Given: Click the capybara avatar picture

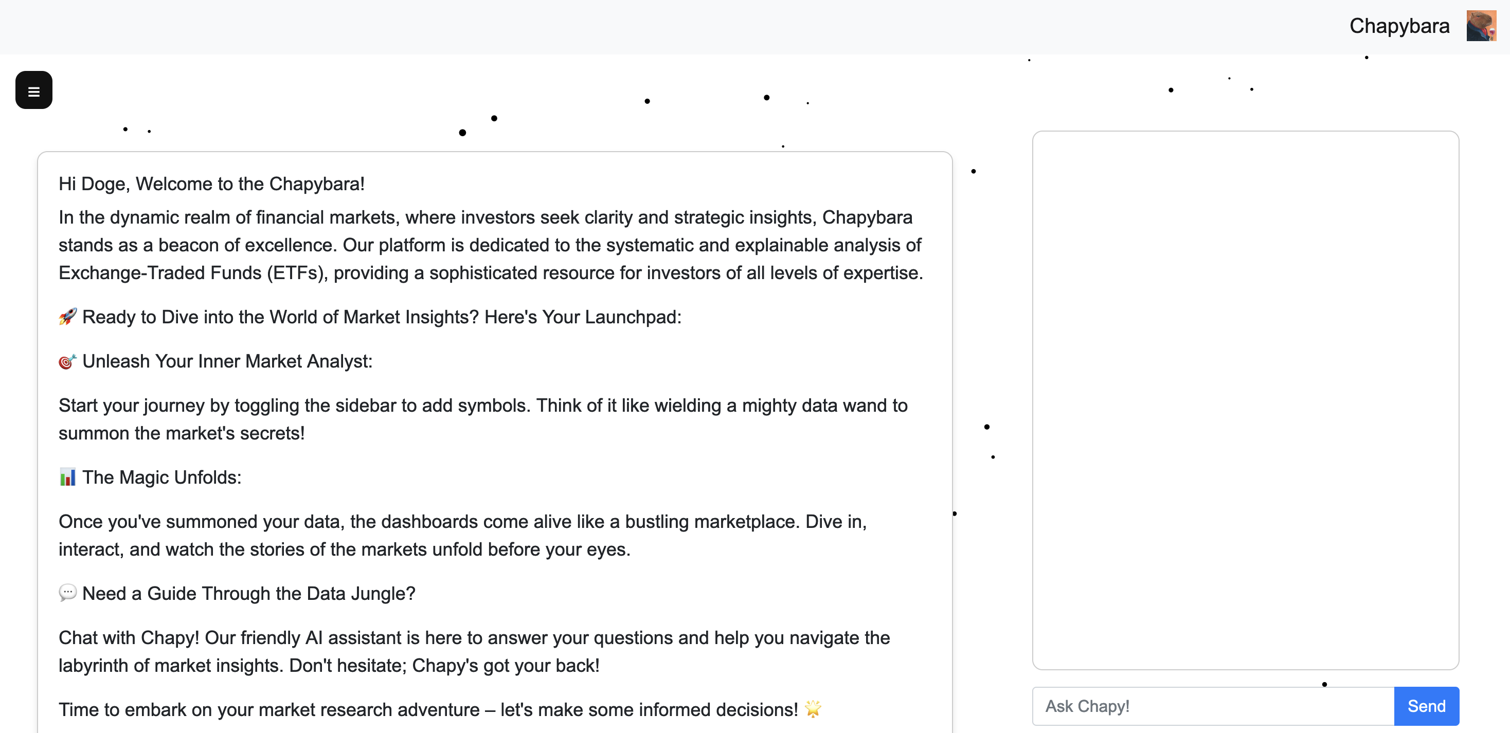Looking at the screenshot, I should pyautogui.click(x=1481, y=26).
